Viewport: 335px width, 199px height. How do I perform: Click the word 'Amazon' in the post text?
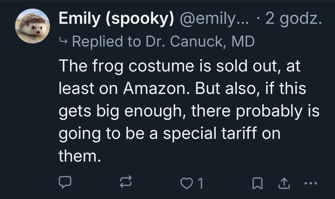[149, 89]
